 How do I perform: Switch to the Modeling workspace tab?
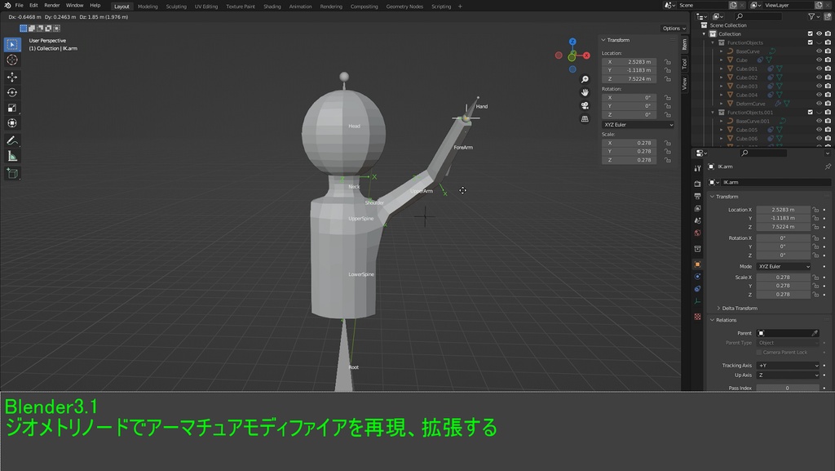point(148,7)
